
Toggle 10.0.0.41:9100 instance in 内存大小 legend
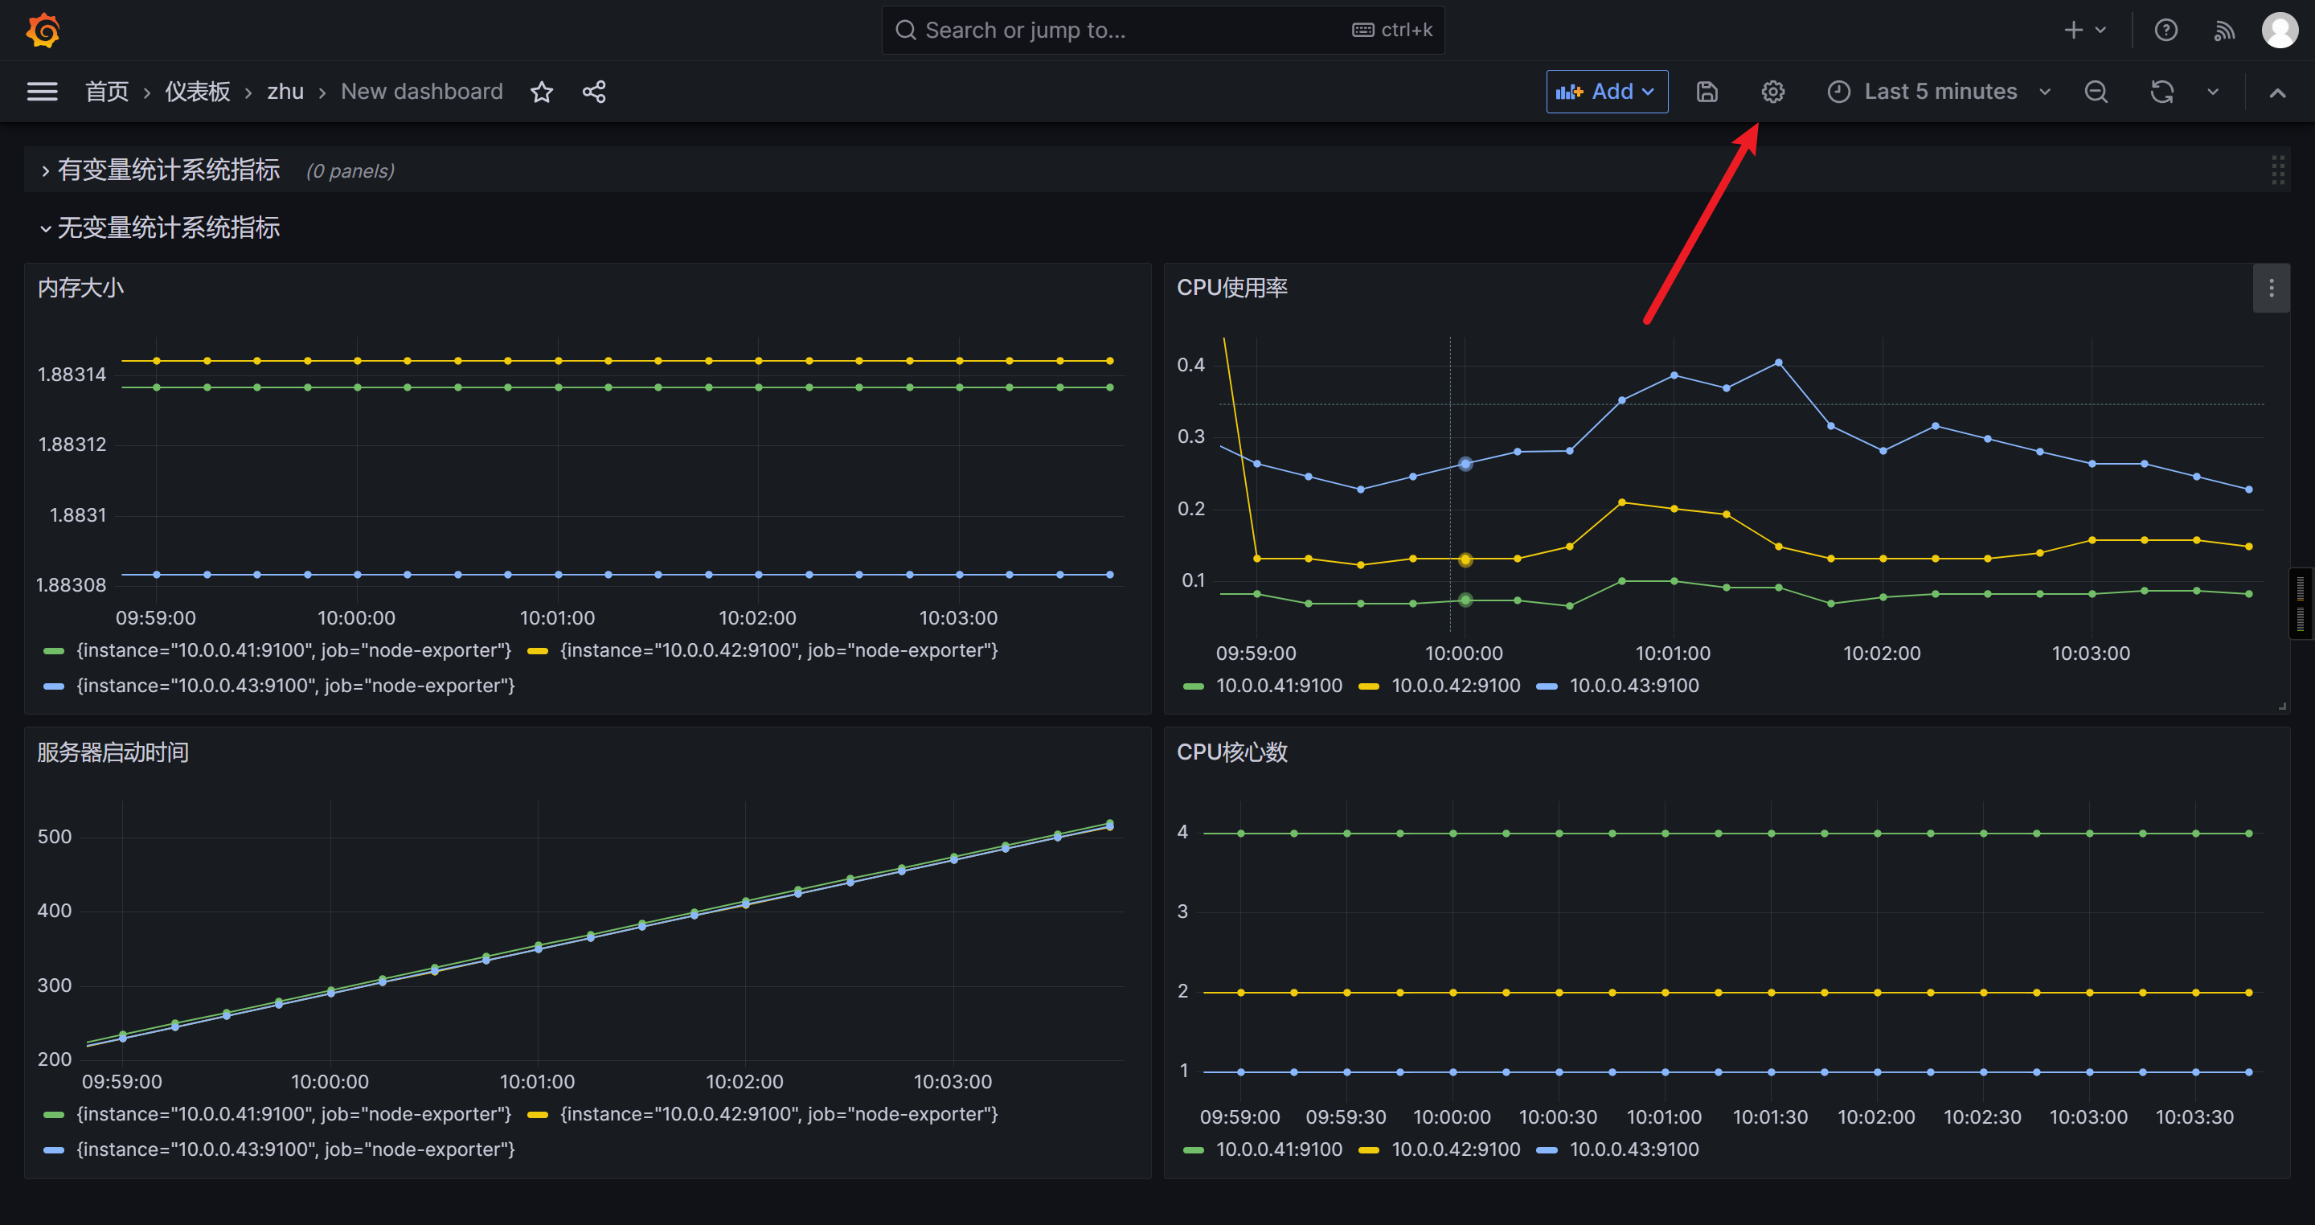pyautogui.click(x=293, y=649)
